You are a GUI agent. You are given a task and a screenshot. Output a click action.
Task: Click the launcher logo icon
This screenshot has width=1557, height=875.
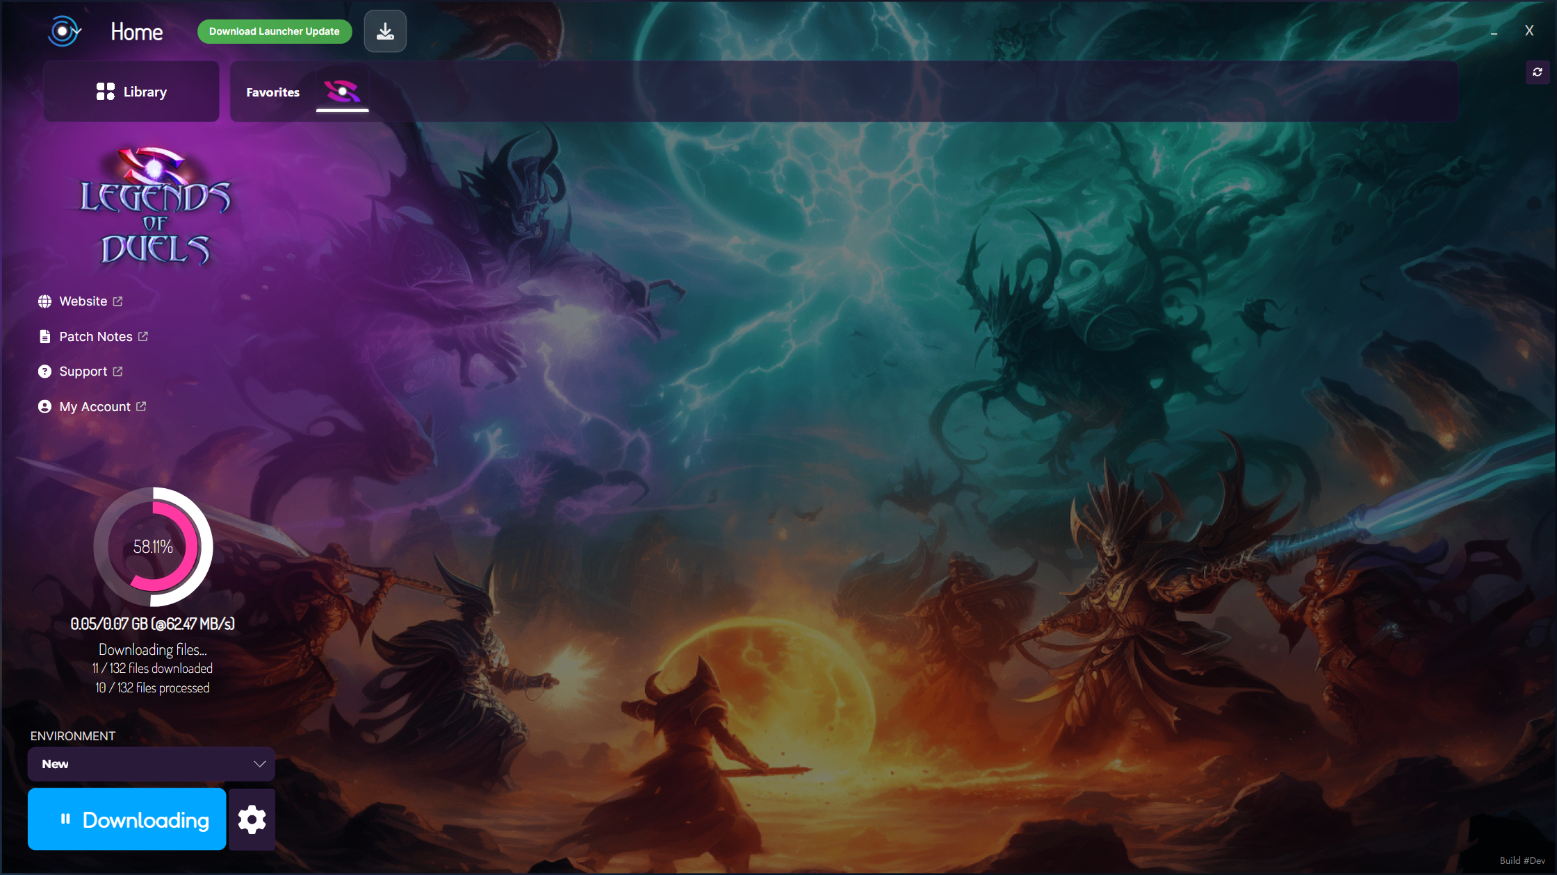click(x=64, y=31)
